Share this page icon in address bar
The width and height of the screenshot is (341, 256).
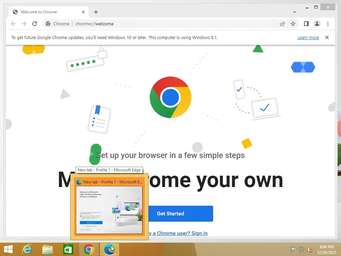tap(282, 24)
